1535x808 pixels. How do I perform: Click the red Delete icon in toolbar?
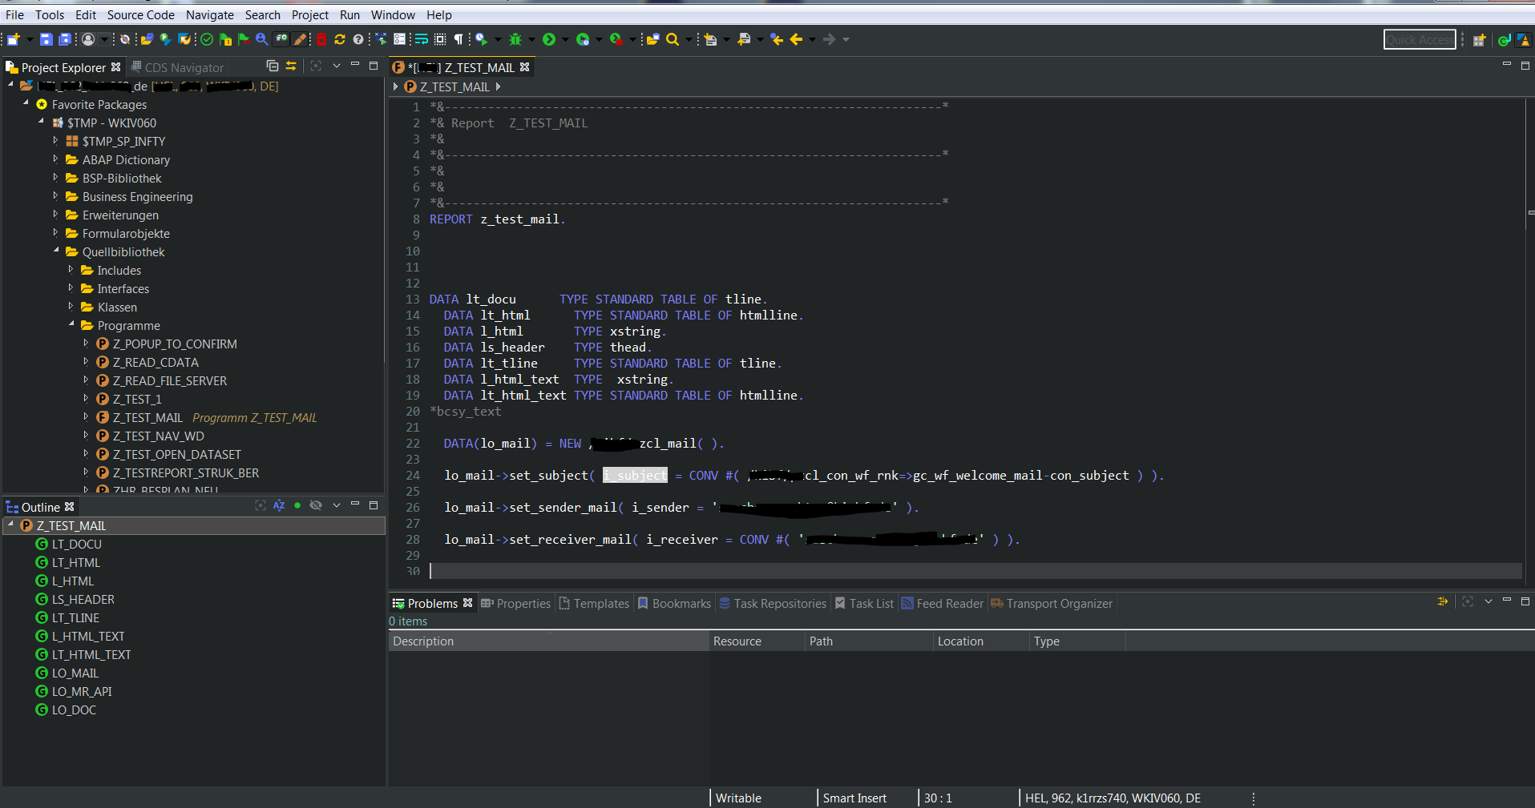tap(321, 39)
